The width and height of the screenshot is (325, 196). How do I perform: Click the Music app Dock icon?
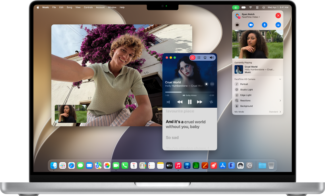point(178,165)
